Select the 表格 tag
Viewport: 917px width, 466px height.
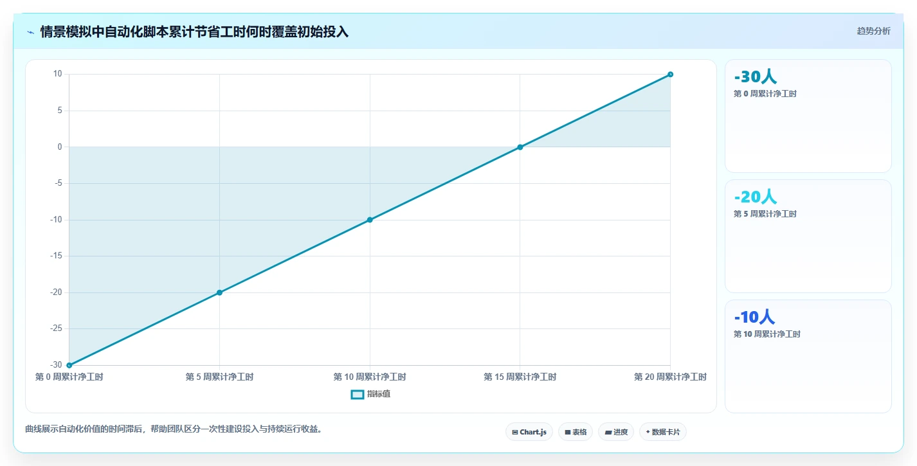(576, 432)
